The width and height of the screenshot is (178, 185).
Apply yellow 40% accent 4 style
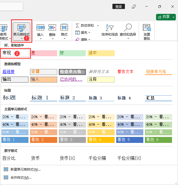pyautogui.click(x=101, y=125)
